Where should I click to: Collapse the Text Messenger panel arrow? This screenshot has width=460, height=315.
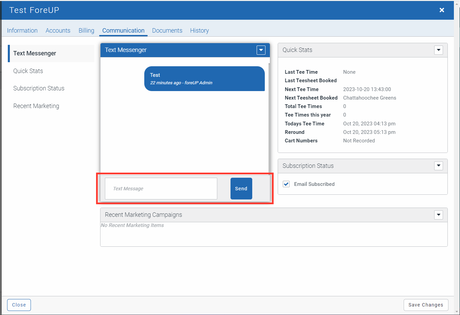point(261,50)
